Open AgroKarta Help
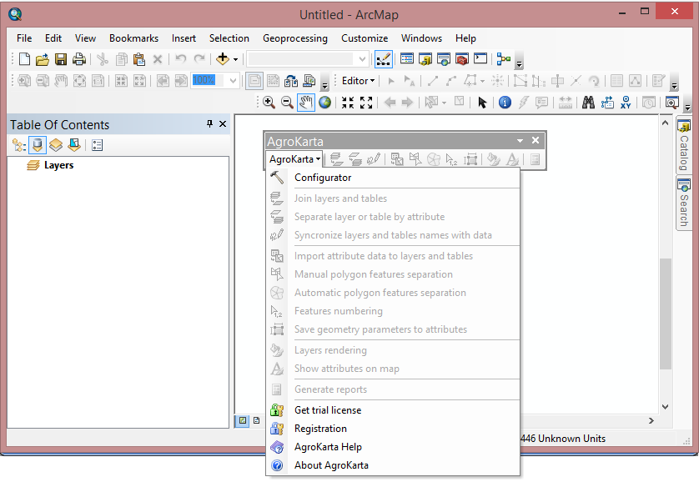699x482 pixels. [x=329, y=446]
